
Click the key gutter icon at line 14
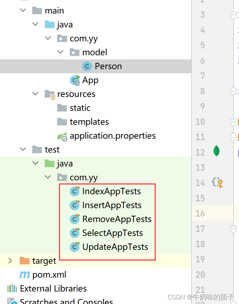point(217,183)
